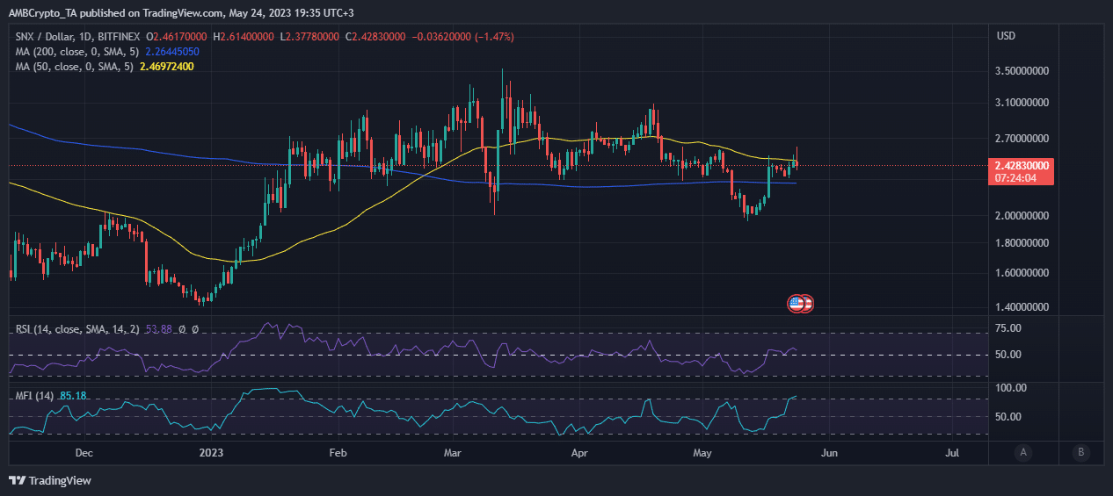Open the US economic event flag marker
The height and width of the screenshot is (496, 1113).
coord(797,304)
